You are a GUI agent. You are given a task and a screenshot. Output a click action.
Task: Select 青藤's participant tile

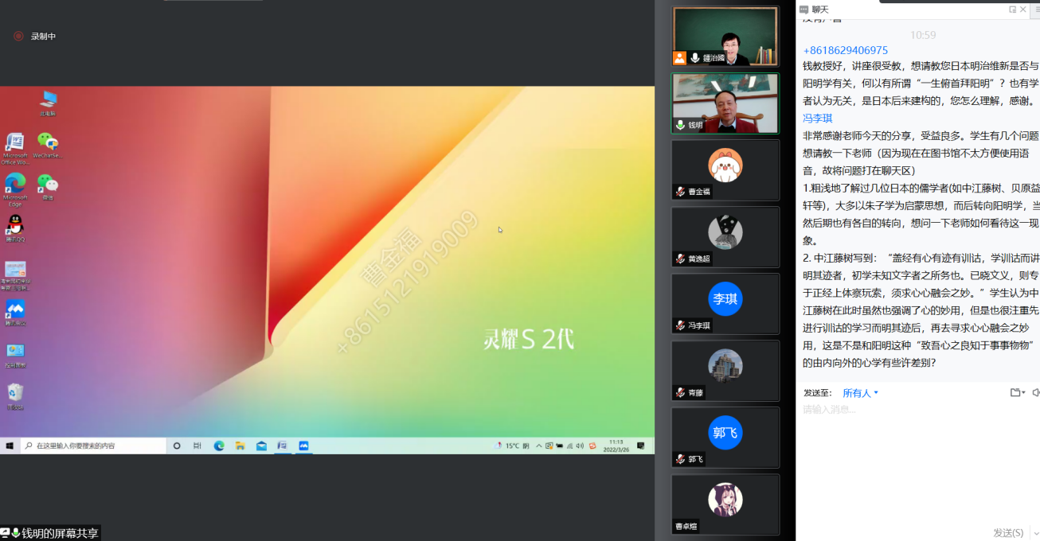pos(725,370)
